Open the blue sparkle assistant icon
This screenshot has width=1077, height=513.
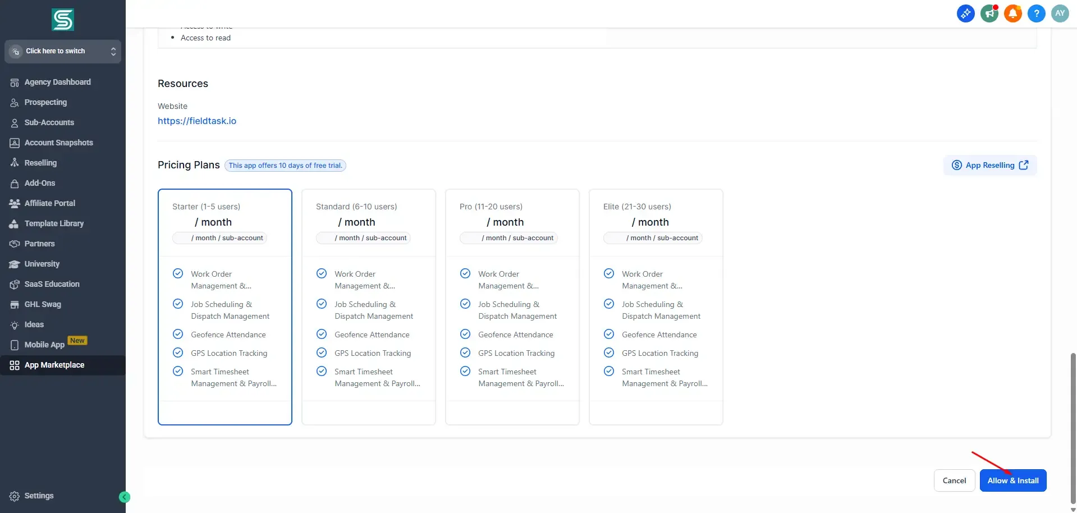[965, 13]
